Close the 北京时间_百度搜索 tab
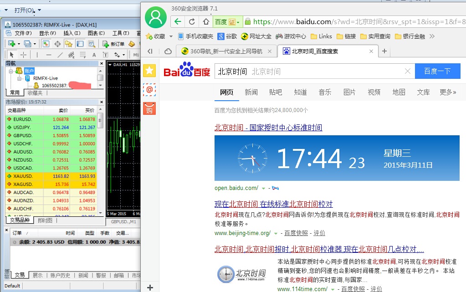The height and width of the screenshot is (292, 466). [371, 51]
